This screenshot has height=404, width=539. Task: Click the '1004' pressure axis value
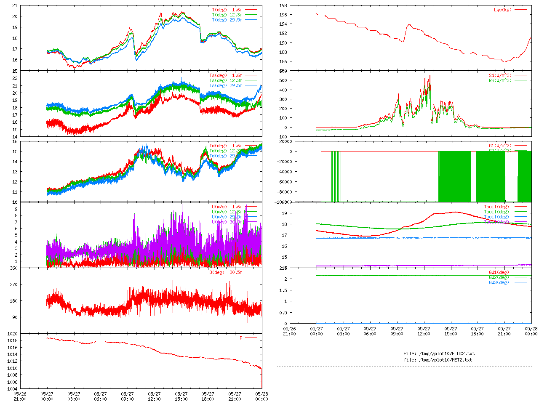[x=12, y=389]
